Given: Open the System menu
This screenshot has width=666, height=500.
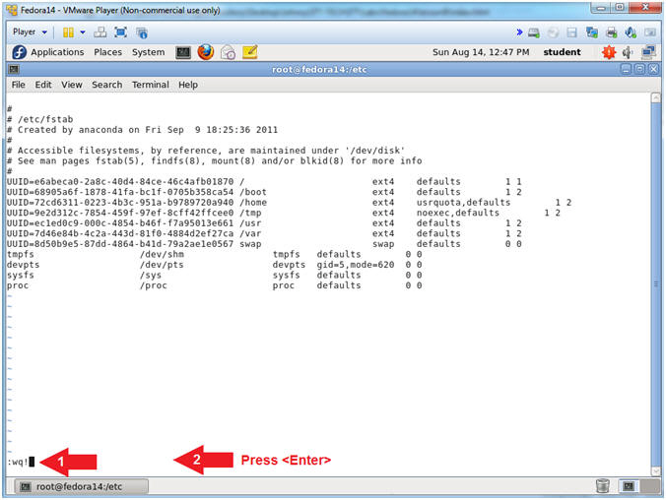Looking at the screenshot, I should [148, 52].
